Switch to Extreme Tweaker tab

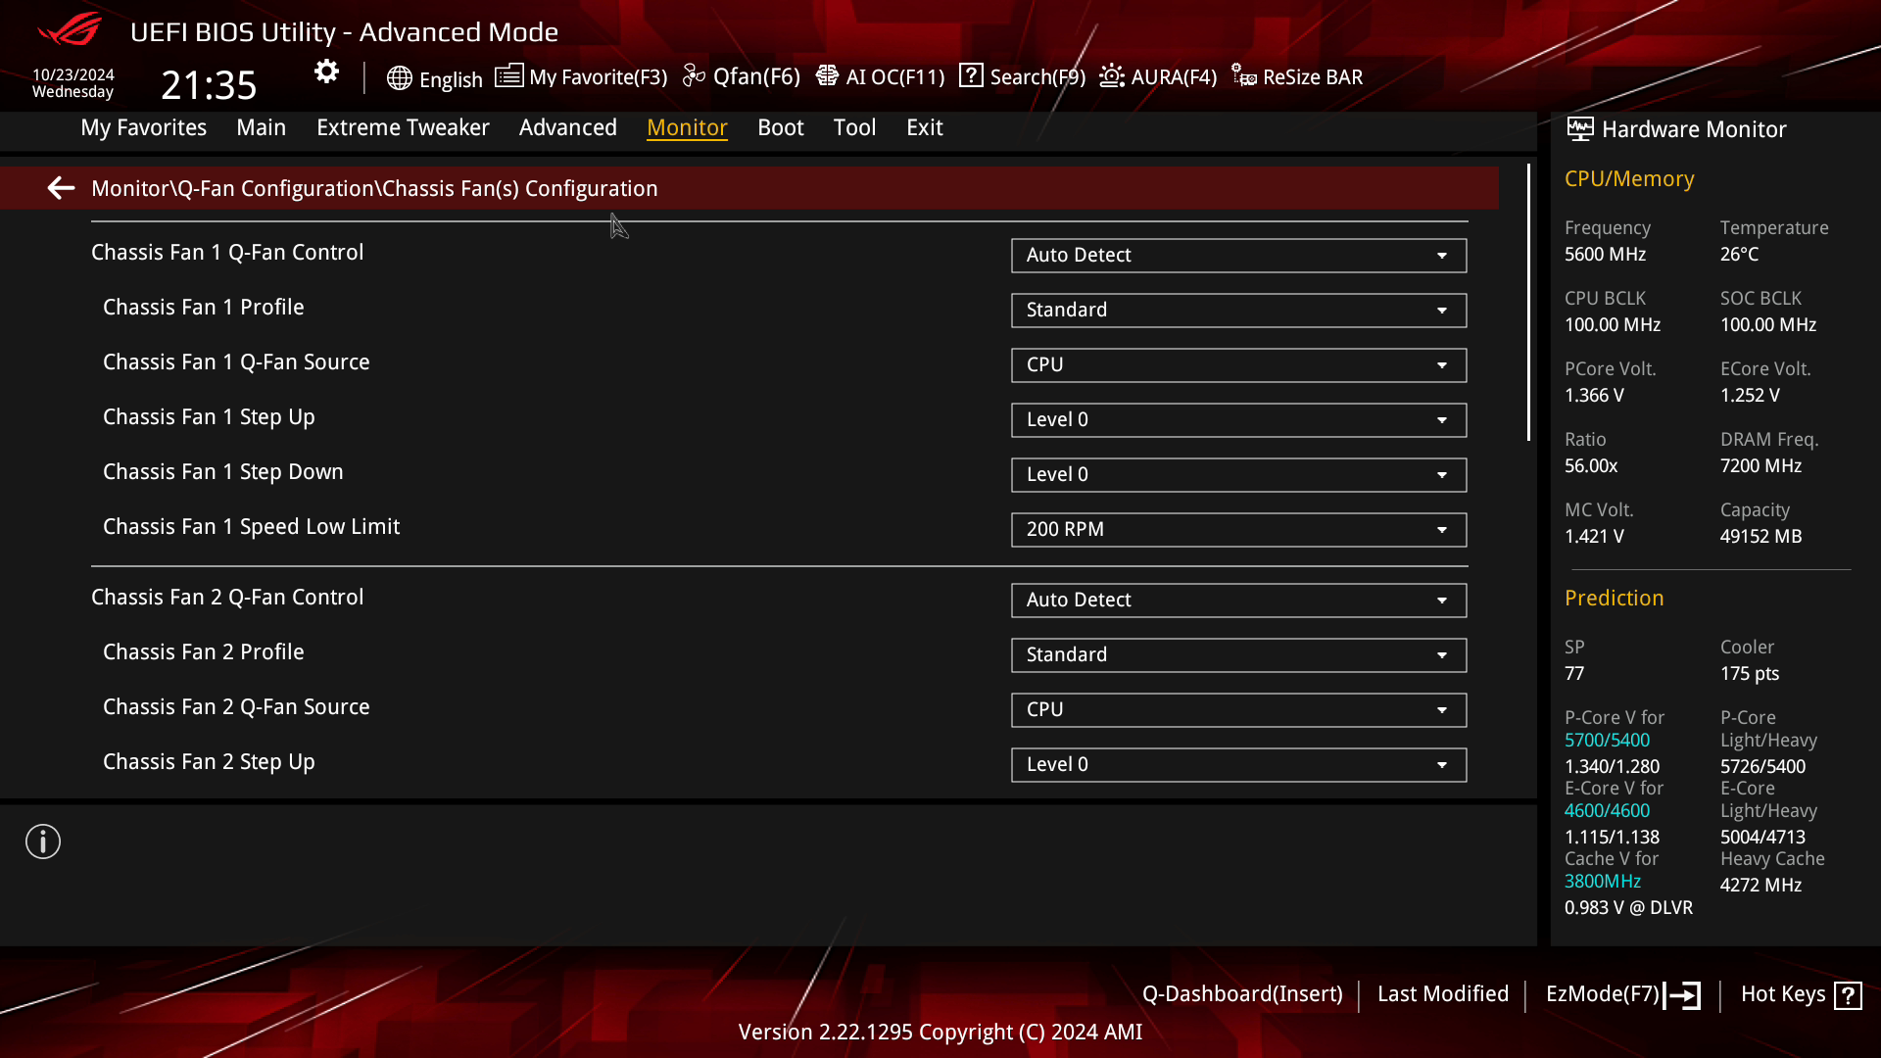(403, 126)
